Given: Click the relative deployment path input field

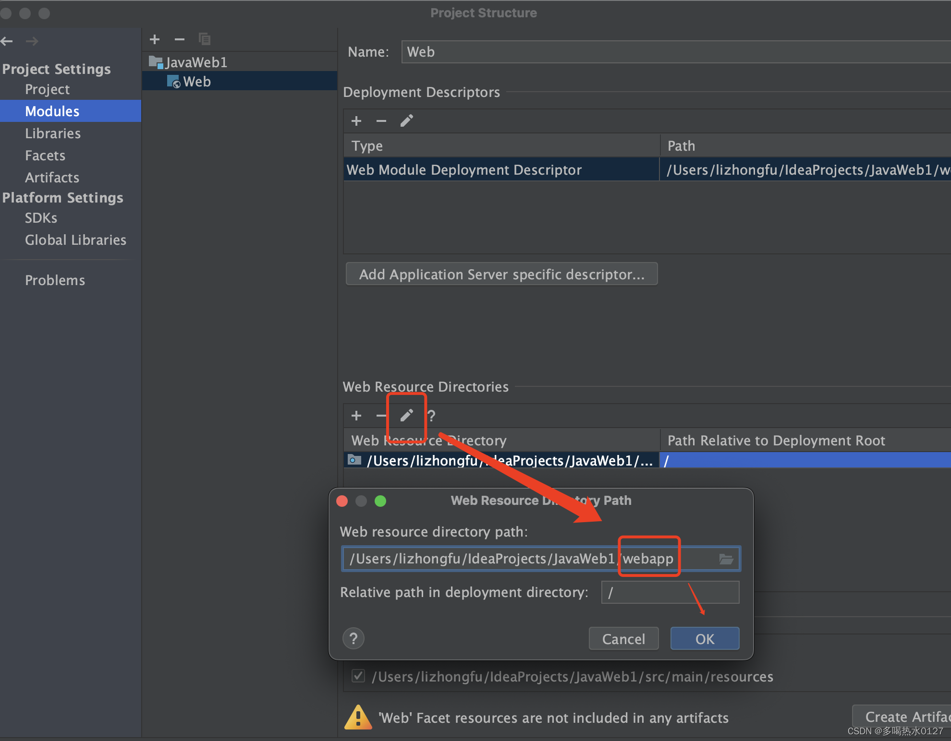Looking at the screenshot, I should click(x=670, y=592).
